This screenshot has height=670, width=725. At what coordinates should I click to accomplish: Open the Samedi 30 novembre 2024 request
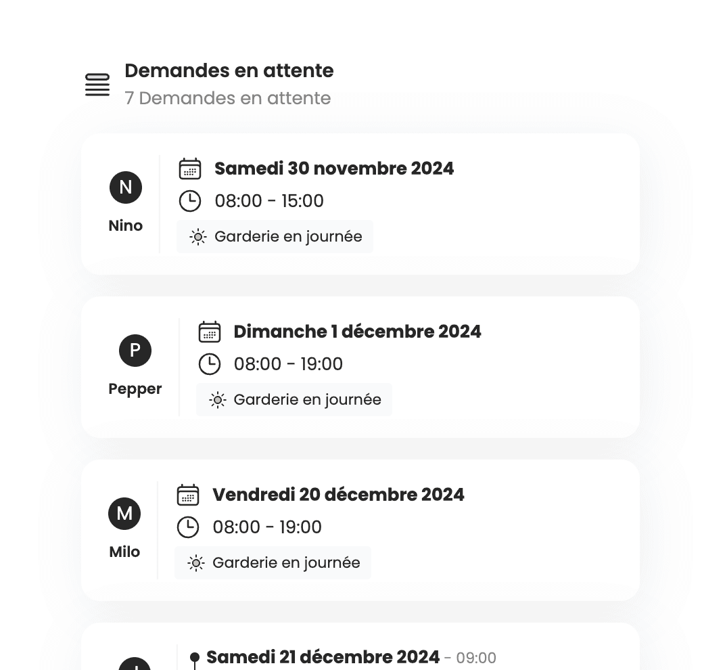tap(334, 169)
